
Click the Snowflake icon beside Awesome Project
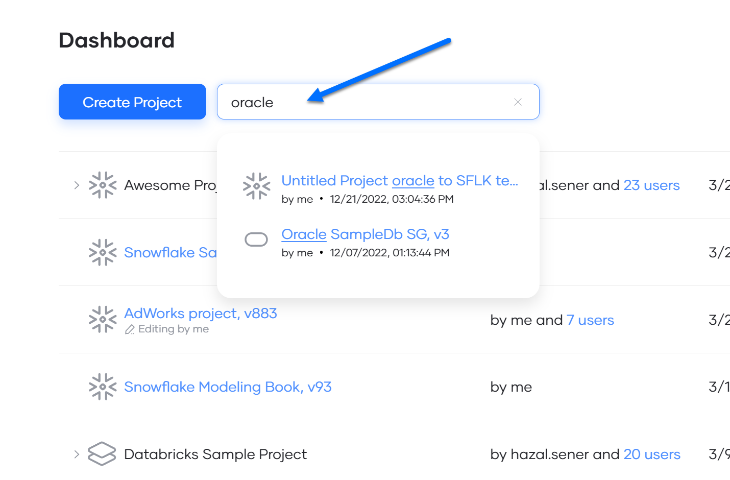point(102,185)
